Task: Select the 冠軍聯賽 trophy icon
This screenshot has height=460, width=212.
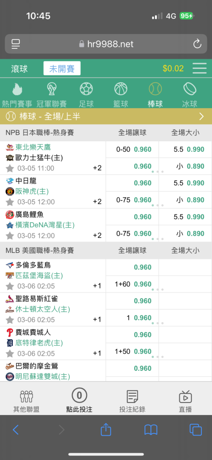Action: coord(52,89)
